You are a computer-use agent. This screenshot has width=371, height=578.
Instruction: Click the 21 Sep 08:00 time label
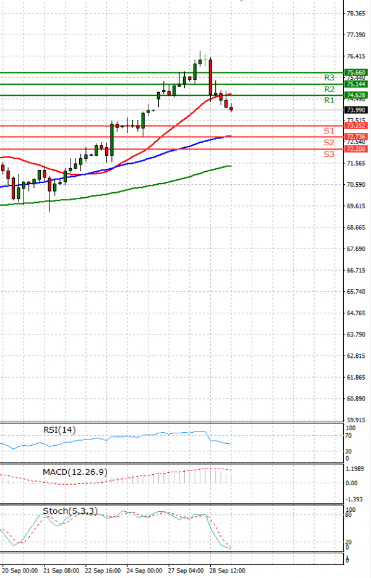[61, 571]
